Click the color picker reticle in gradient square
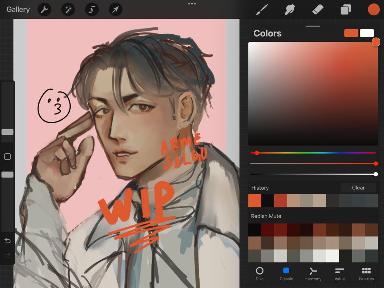 click(x=376, y=42)
